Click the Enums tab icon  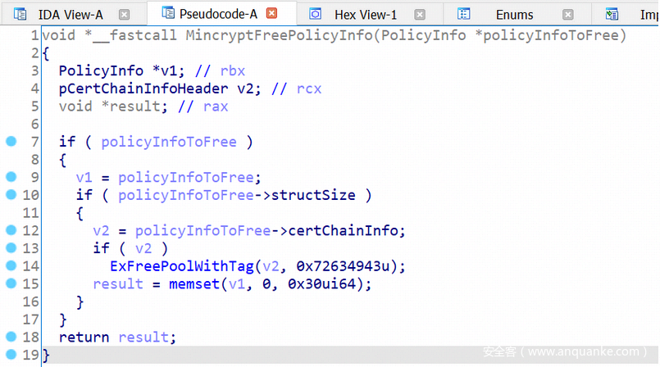tap(463, 15)
